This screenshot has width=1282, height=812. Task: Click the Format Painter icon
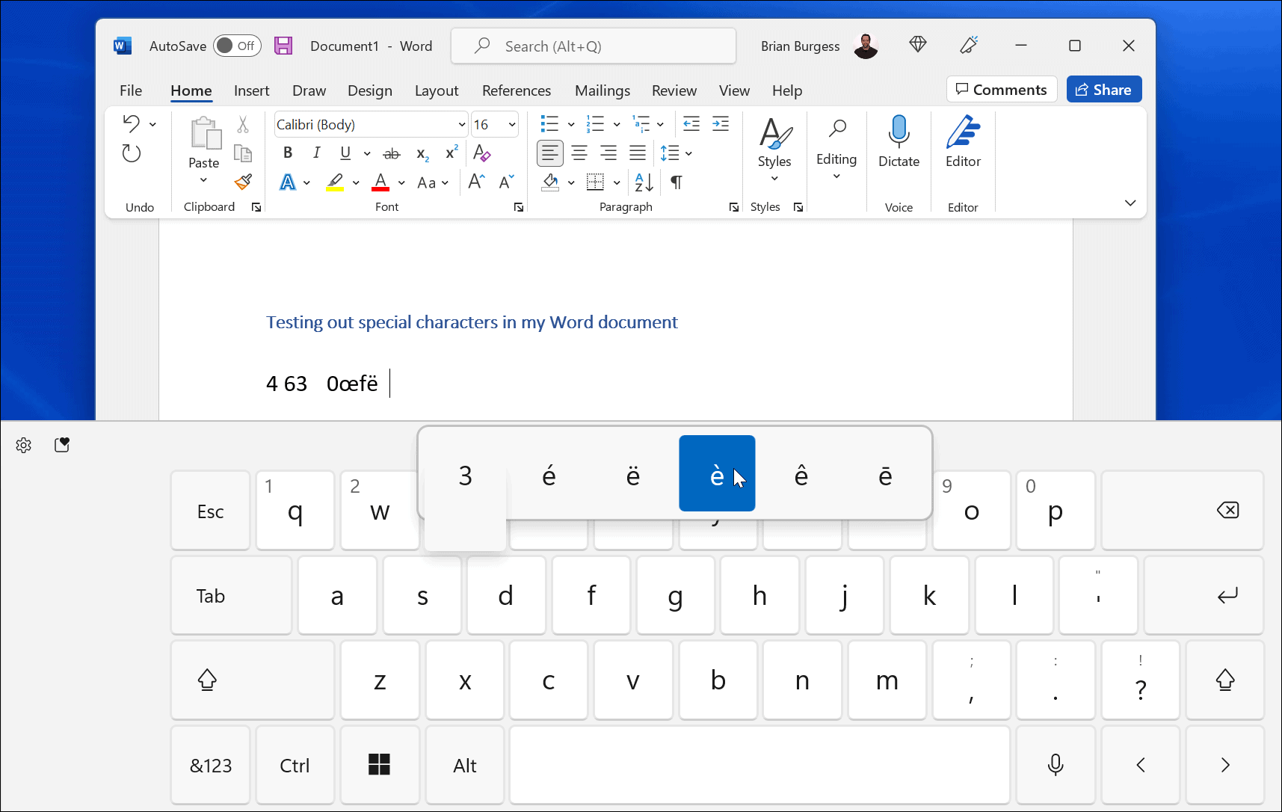[x=242, y=182]
